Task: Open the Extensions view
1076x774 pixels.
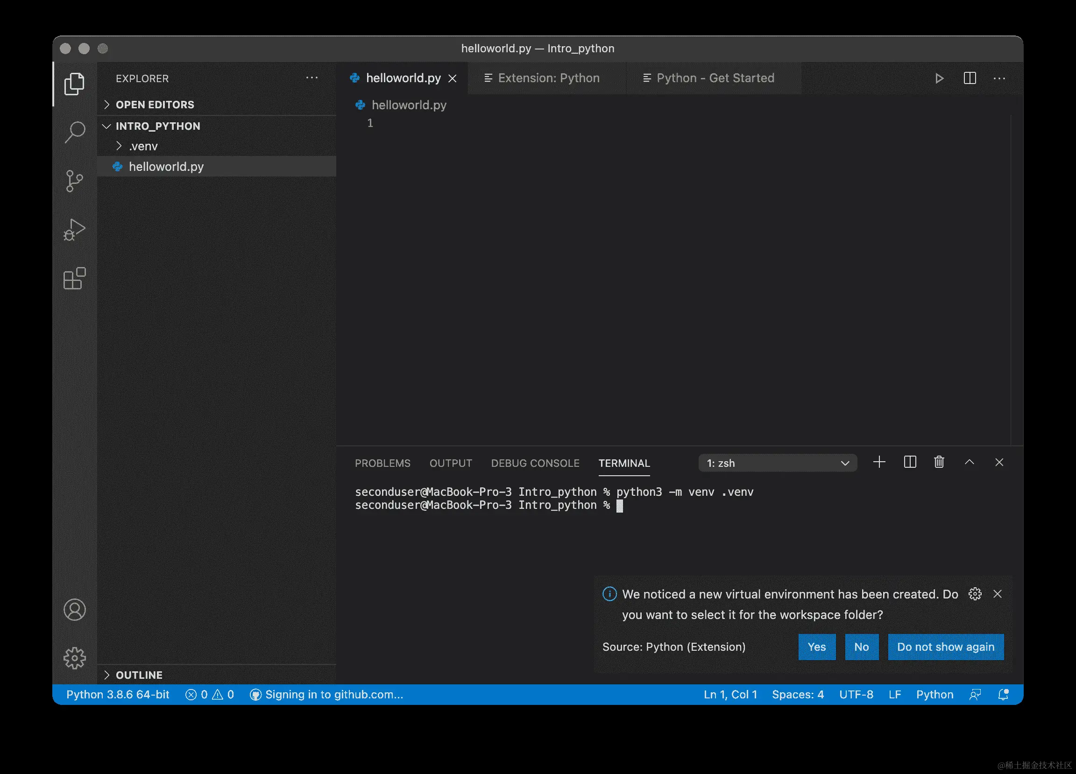Action: (74, 278)
